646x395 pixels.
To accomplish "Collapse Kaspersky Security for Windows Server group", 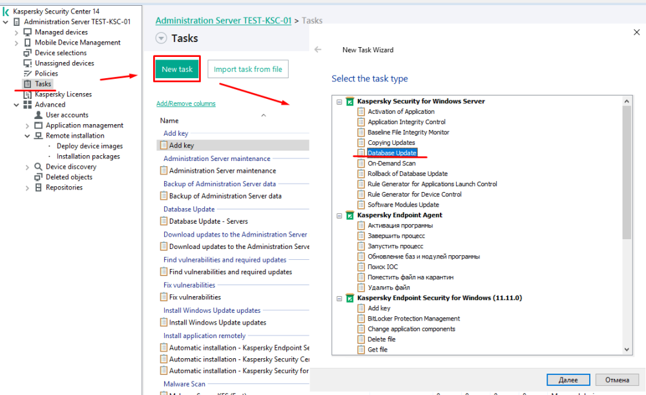I will click(339, 101).
